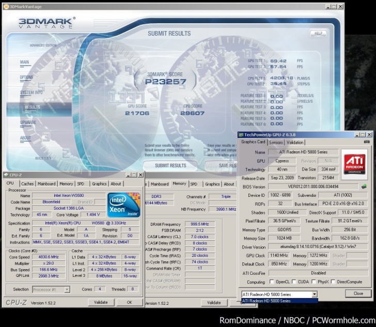Switch to the Sensors tab in GPU-Z
Screen dimensions: 376x327
pyautogui.click(x=276, y=142)
